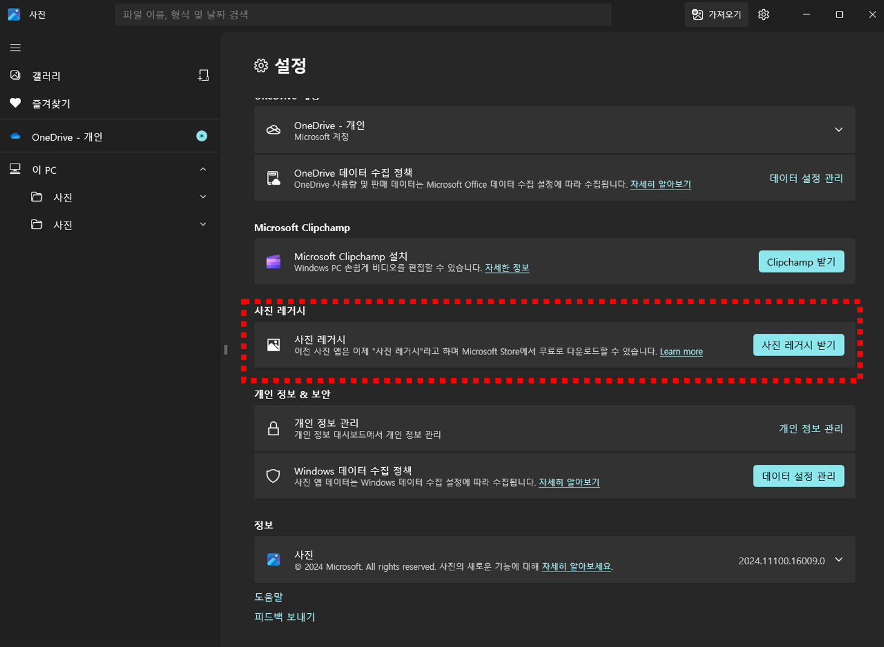The height and width of the screenshot is (647, 884).
Task: Open 자세히 알아보기 link in Windows data policy
Action: pyautogui.click(x=569, y=482)
